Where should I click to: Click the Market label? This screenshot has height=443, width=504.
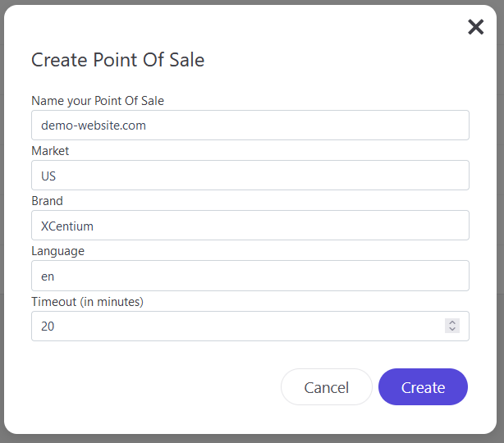(x=50, y=151)
